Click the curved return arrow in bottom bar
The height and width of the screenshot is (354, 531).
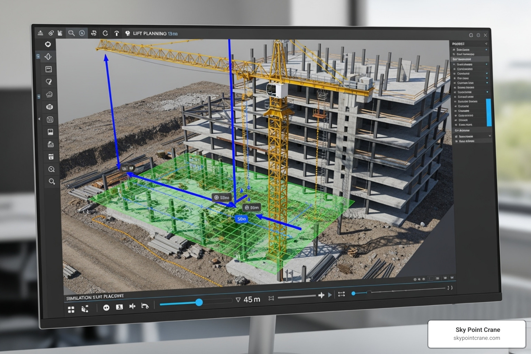coord(145,306)
